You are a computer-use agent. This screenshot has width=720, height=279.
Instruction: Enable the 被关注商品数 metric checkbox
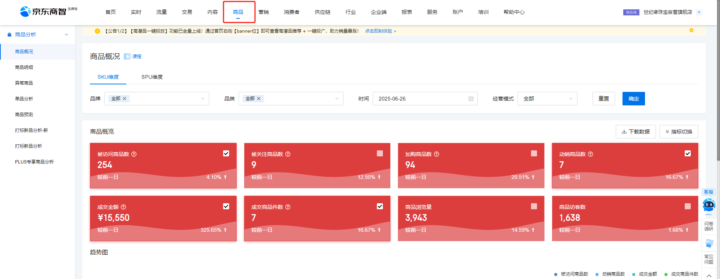coord(380,153)
